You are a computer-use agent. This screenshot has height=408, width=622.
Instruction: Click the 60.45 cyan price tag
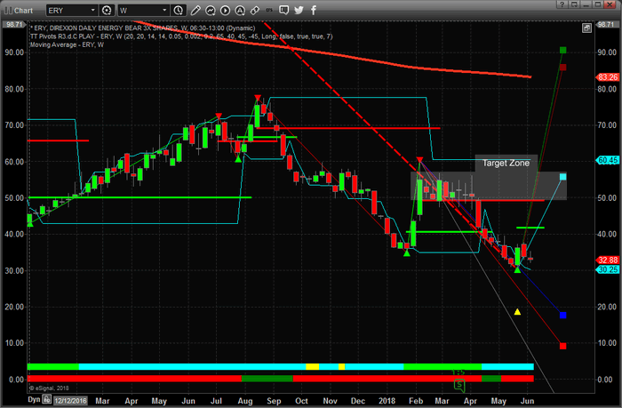click(607, 160)
